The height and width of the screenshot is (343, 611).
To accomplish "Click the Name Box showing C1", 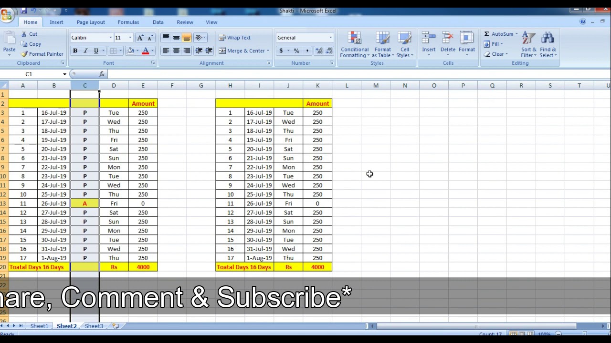I will tap(29, 74).
